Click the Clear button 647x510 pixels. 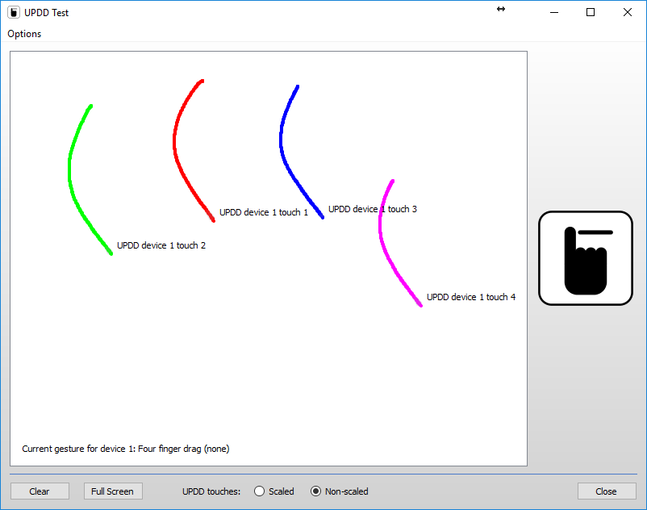40,491
